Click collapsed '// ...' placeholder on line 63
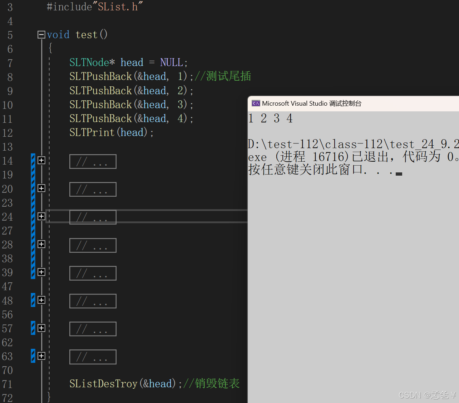This screenshot has width=459, height=403. coord(93,357)
